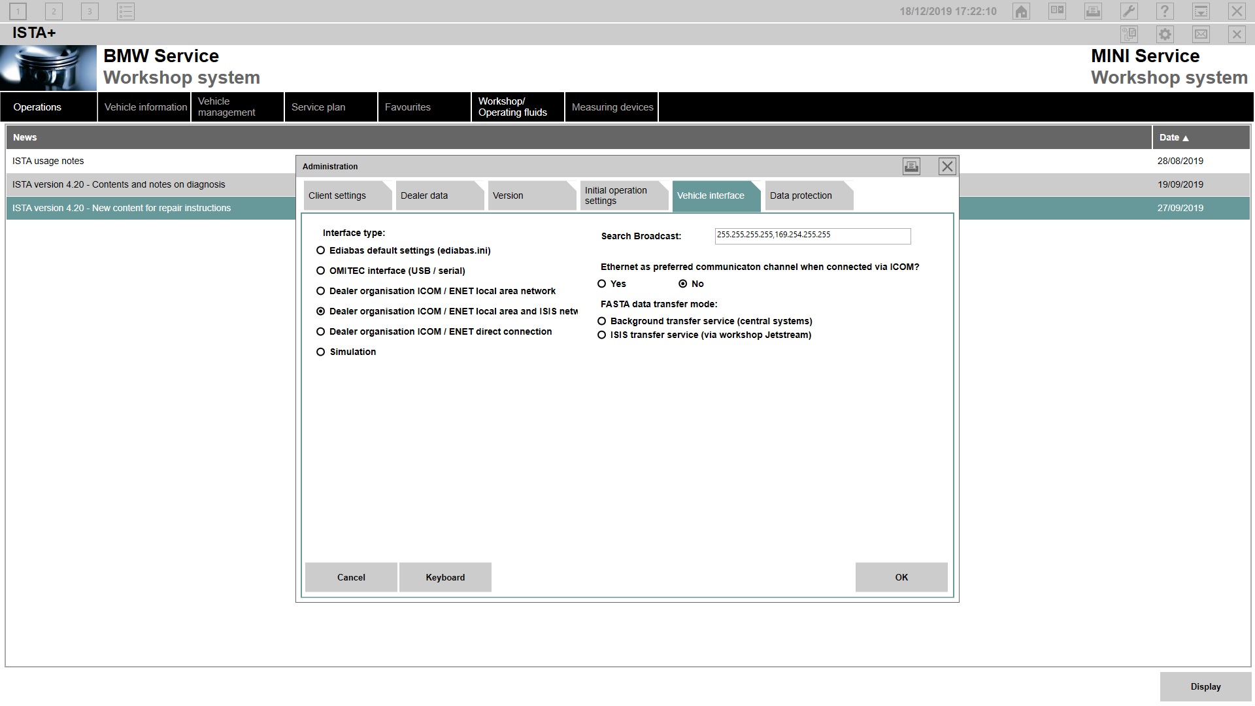The image size is (1255, 706).
Task: Click the Keyboard button
Action: [x=445, y=577]
